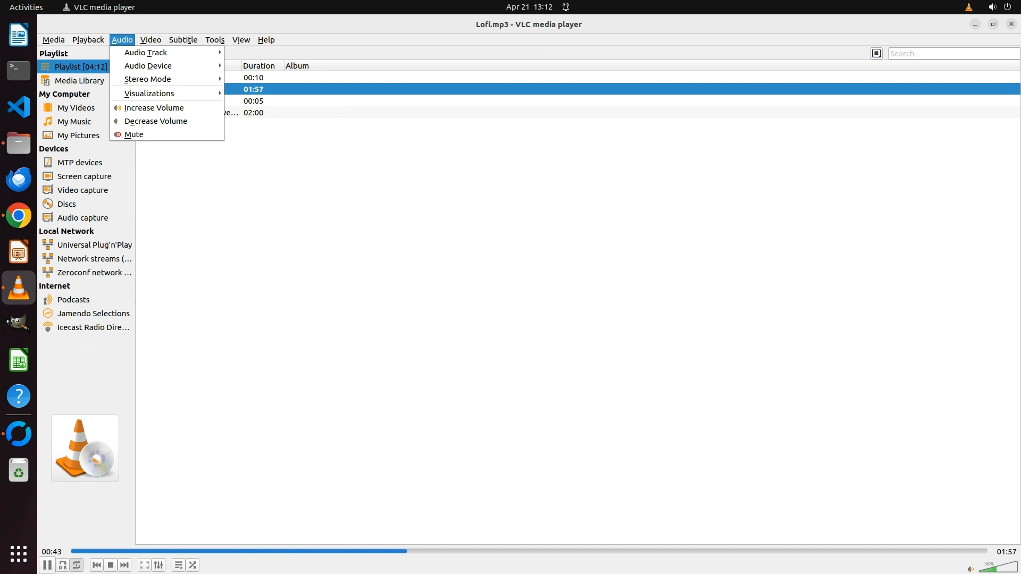Click the A-B loop button
The height and width of the screenshot is (574, 1021).
(x=63, y=565)
